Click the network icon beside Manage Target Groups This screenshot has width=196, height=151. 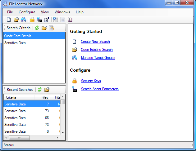(75, 58)
